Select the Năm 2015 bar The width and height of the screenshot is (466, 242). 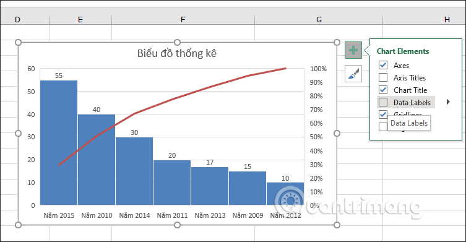pos(59,143)
